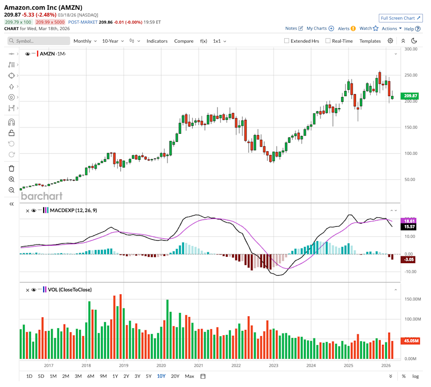Image resolution: width=431 pixels, height=387 pixels.
Task: Toggle the magnet snap tool
Action: click(x=12, y=122)
